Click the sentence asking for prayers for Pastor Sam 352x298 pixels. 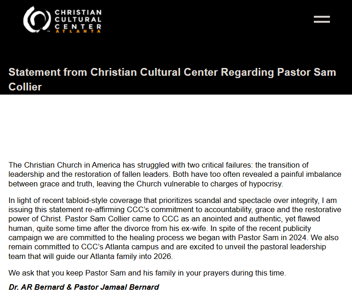coord(147,273)
